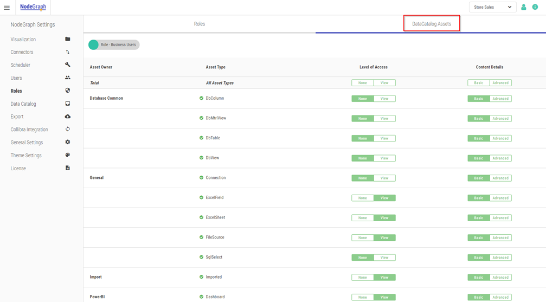This screenshot has height=302, width=546.
Task: Click green check icon beside DbMtrlView
Action: (201, 118)
